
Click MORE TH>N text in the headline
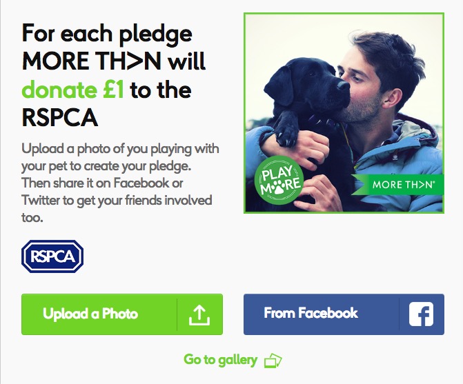[x=92, y=61]
